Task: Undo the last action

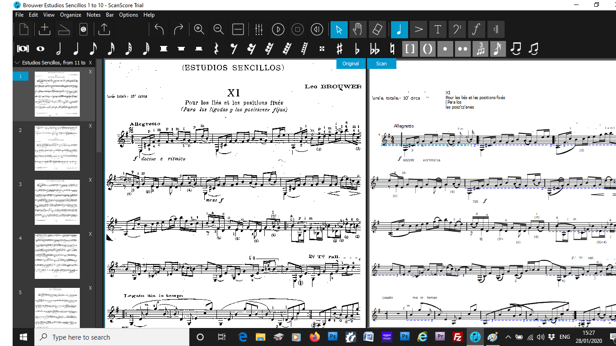Action: tap(159, 30)
